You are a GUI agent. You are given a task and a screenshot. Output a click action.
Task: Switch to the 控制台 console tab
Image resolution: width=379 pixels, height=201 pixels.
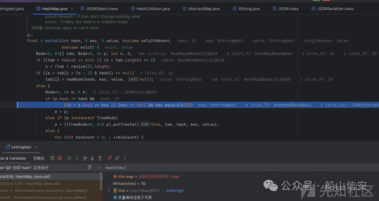[x=39, y=158]
